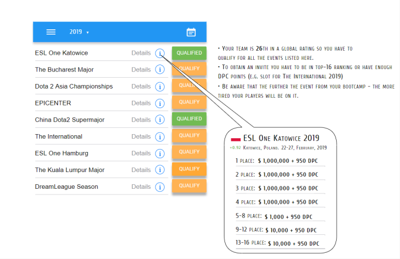Open the hamburger menu
The image size is (400, 259).
click(51, 32)
